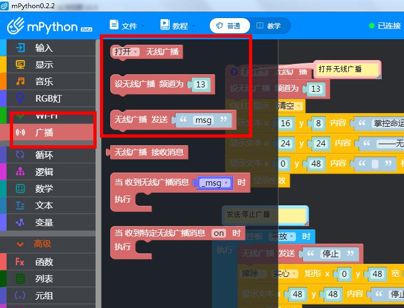
Task: Select the 变量 variable icon
Action: (x=20, y=222)
